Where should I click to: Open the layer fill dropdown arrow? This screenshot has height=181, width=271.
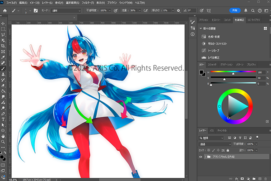[257, 150]
